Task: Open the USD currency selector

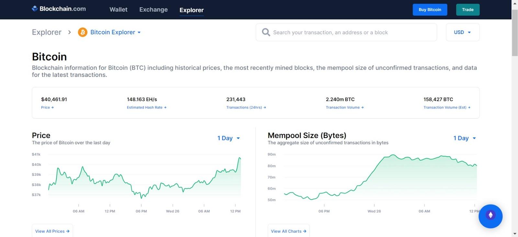Action: pos(462,32)
